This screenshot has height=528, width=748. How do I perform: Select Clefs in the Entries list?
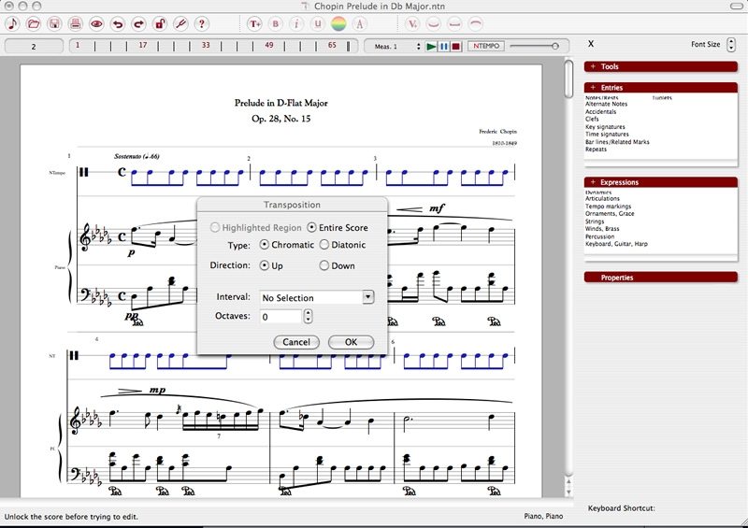tap(592, 119)
